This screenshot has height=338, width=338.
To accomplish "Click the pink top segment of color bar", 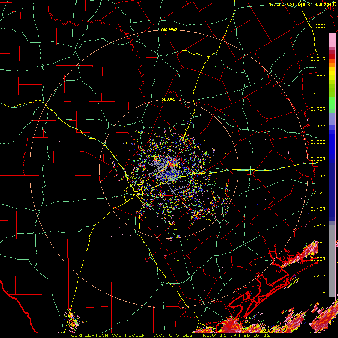I will point(332,40).
